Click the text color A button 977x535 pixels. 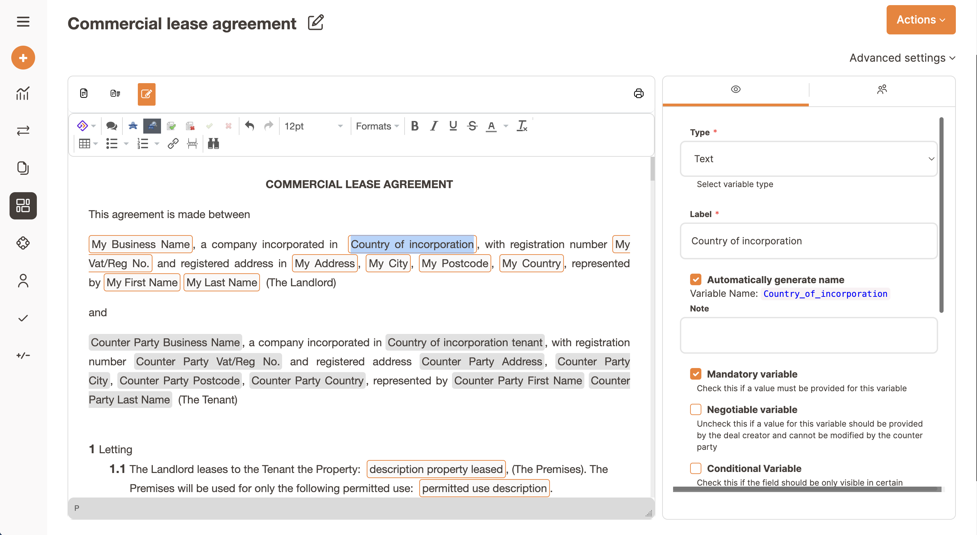[x=491, y=126]
